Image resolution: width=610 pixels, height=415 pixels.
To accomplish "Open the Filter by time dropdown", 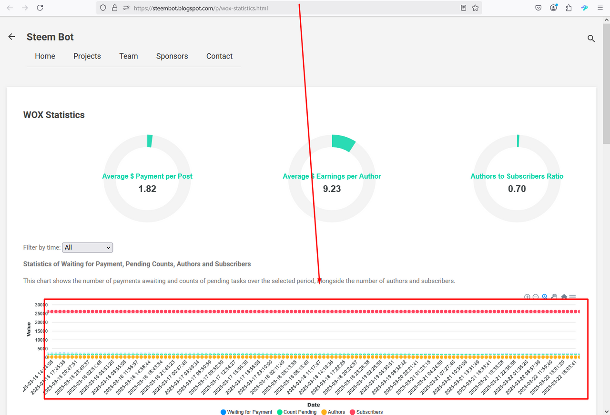I will coord(88,247).
